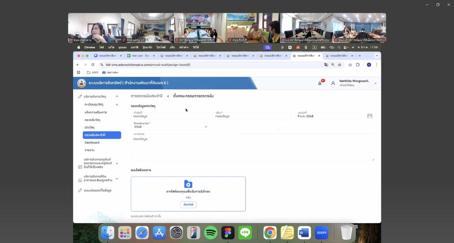Click the เลือกไฟล์ button
This screenshot has height=243, width=454.
click(x=188, y=205)
